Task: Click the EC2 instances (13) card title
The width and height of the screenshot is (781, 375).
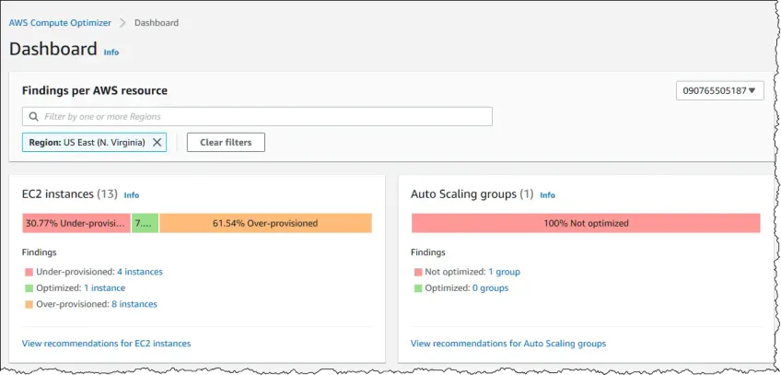Action: coord(70,194)
